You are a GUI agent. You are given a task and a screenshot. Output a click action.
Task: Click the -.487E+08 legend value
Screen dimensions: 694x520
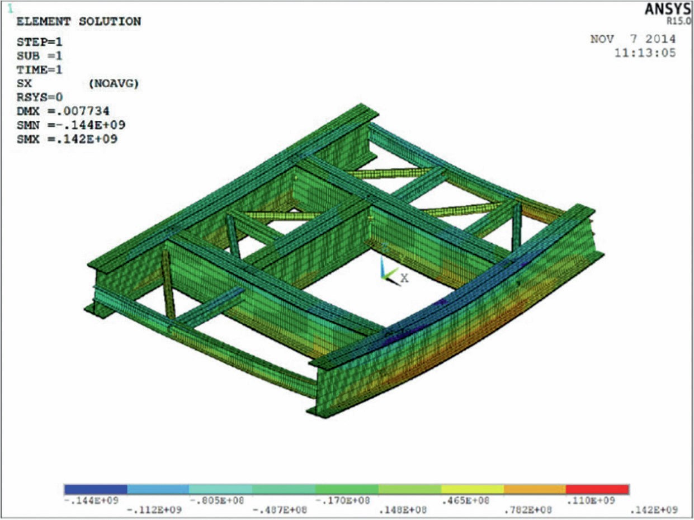279,510
